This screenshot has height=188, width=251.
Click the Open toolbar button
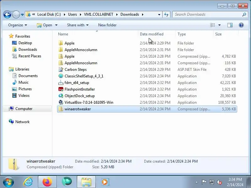[44, 25]
